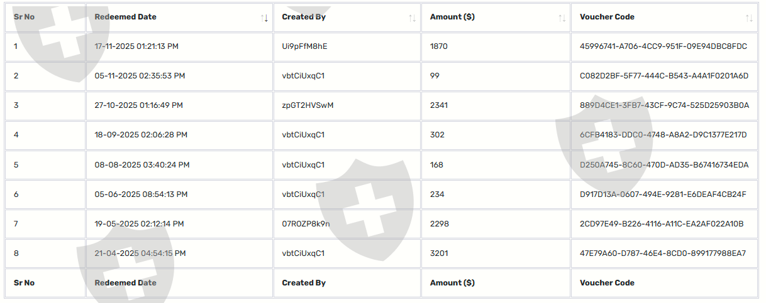The image size is (766, 303).
Task: Click voucher code 2CD97E49-B226-4116-A11C-EA2AF022A10B
Action: coord(662,224)
